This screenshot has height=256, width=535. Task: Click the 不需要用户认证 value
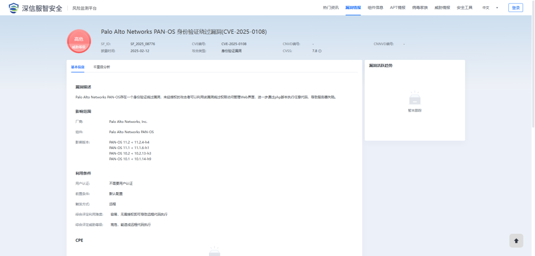click(x=121, y=183)
